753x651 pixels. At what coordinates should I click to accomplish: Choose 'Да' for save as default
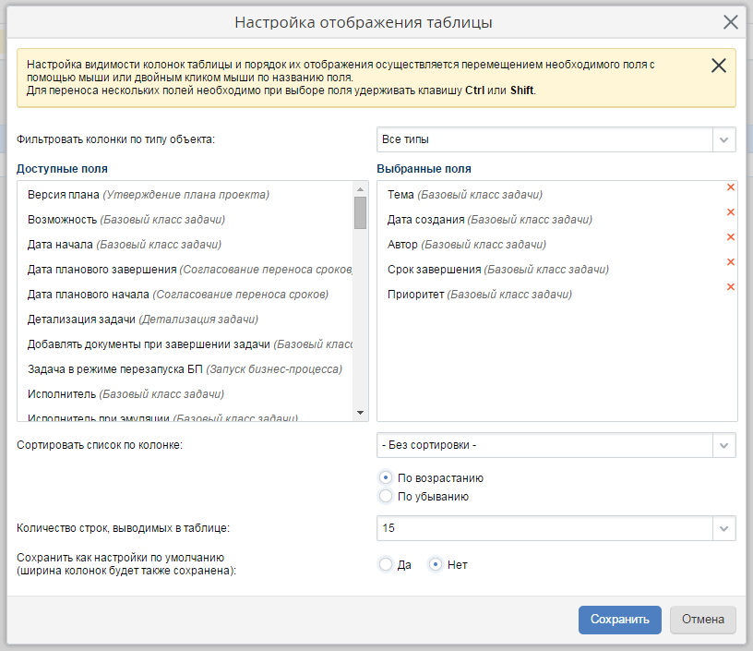pos(386,564)
